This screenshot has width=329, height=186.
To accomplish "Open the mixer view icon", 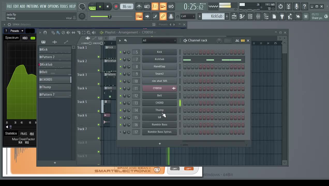I will click(258, 17).
